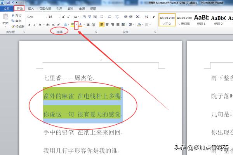Open the Clipboard pane launcher

(24, 32)
